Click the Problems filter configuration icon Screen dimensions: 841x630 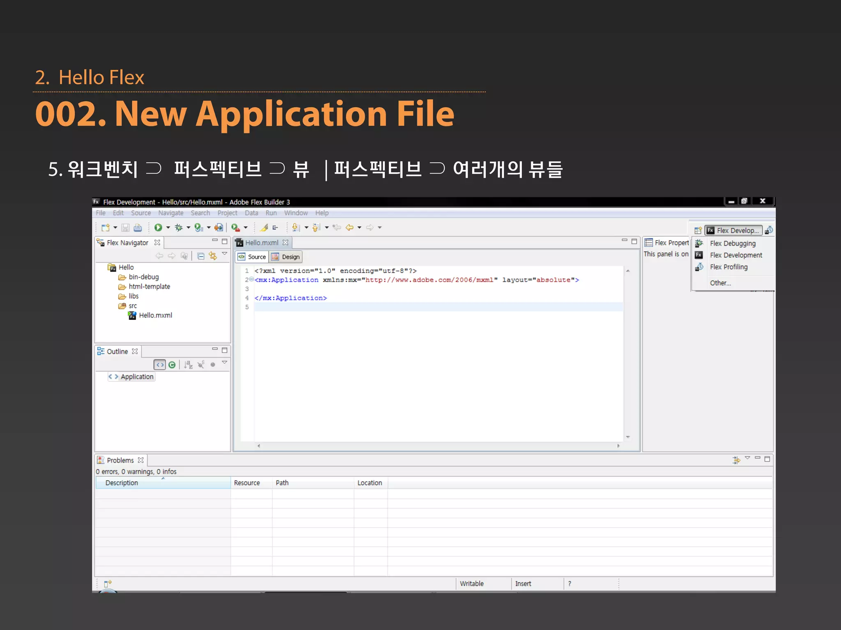[736, 460]
